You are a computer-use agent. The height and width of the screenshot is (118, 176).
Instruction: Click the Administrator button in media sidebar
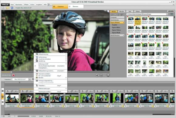pos(117,20)
